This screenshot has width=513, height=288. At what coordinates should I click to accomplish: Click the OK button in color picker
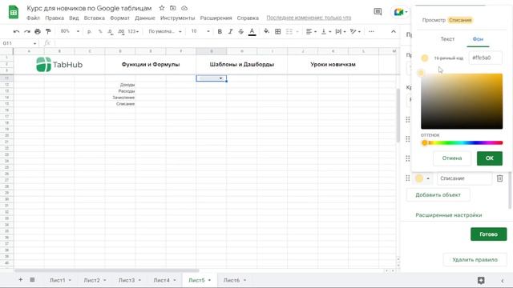490,158
